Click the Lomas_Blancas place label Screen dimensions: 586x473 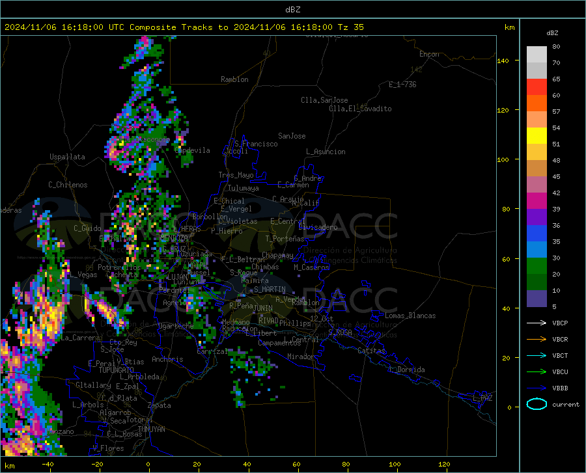[x=410, y=316]
